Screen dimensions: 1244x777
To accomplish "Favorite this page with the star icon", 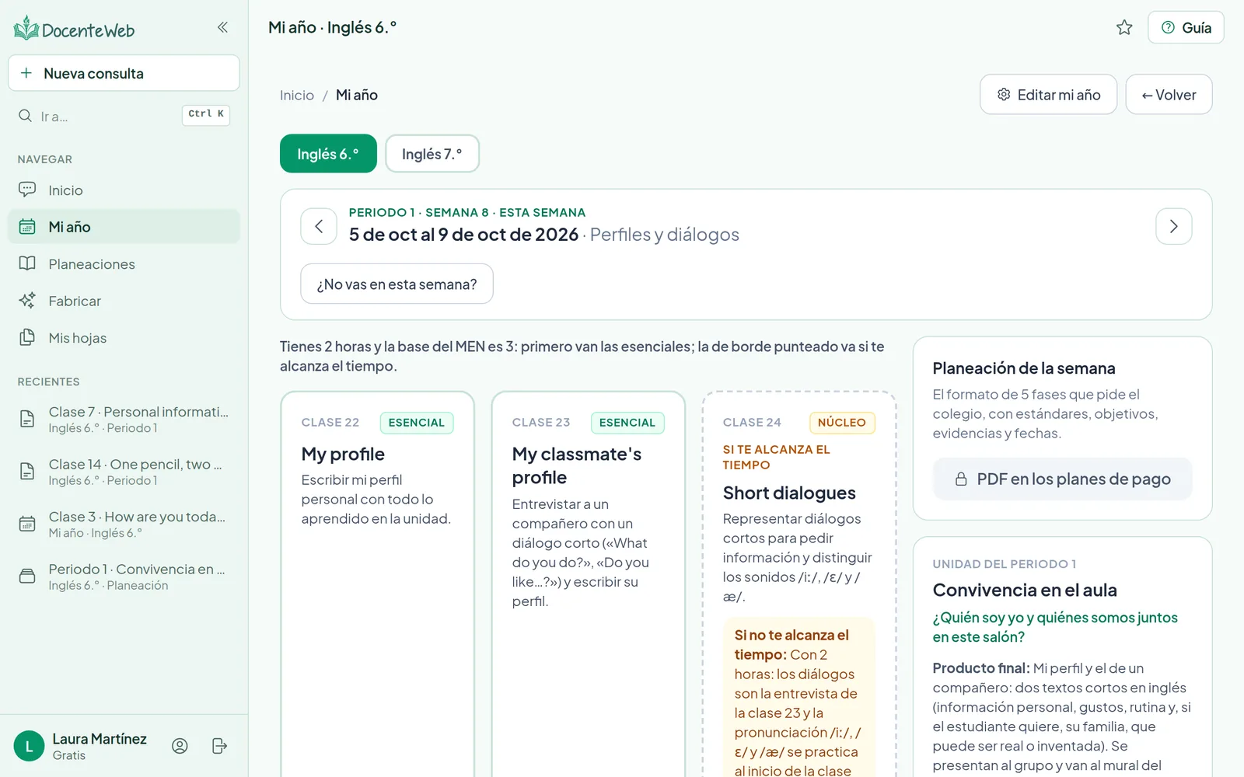I will pyautogui.click(x=1124, y=28).
